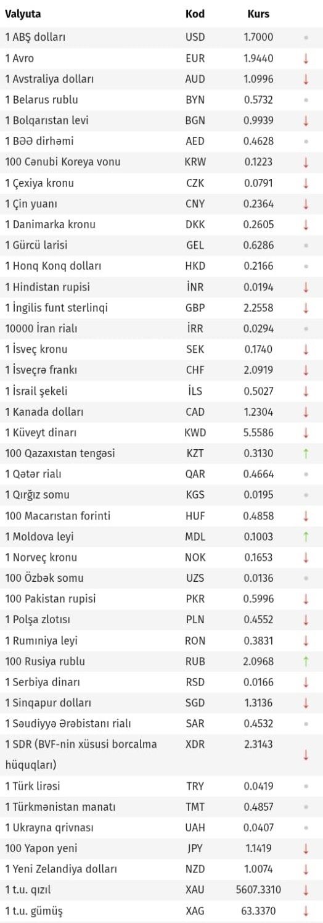323x923 pixels.
Task: Select the Valyuta column header
Action: pos(23,14)
